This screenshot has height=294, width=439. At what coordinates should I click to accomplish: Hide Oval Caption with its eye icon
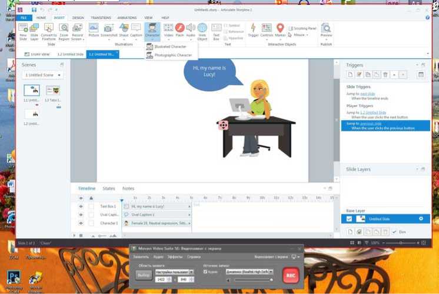click(81, 215)
